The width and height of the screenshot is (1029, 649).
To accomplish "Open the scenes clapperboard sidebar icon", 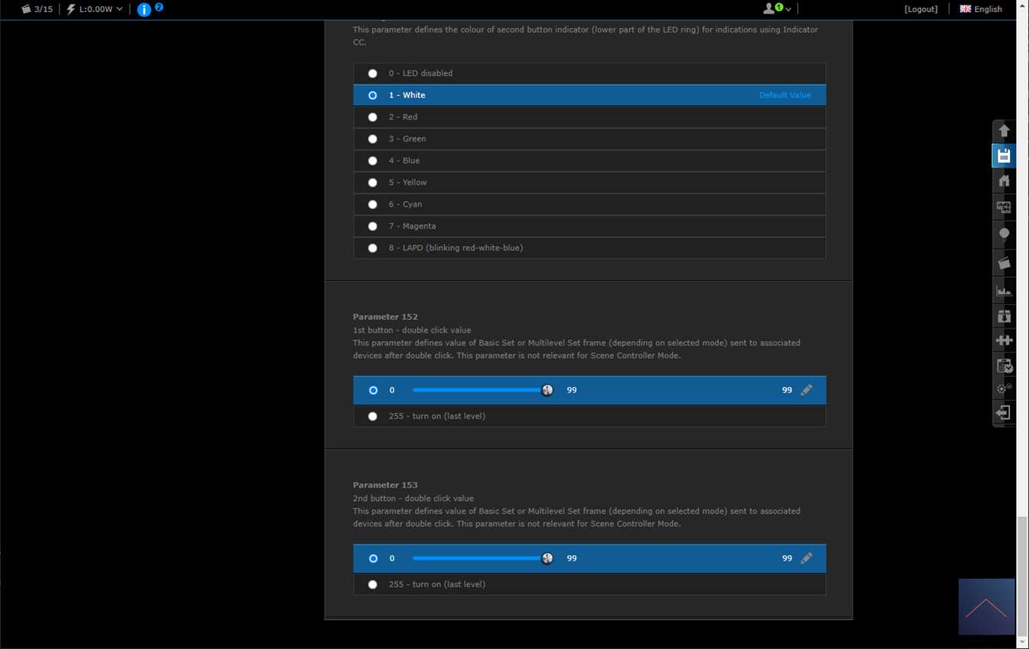I will [x=1004, y=263].
